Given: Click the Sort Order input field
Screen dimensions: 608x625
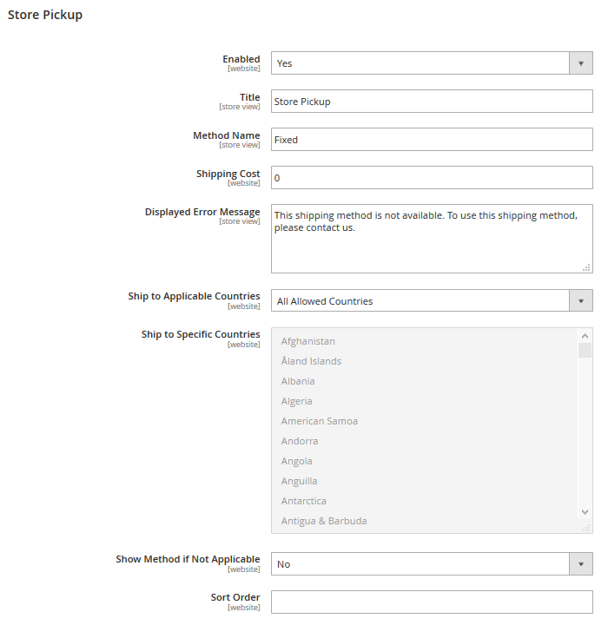Looking at the screenshot, I should pyautogui.click(x=432, y=602).
